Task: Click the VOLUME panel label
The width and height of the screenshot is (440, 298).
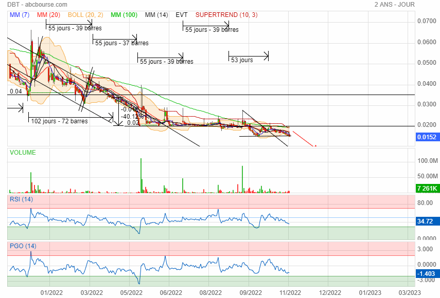Action: (x=23, y=153)
